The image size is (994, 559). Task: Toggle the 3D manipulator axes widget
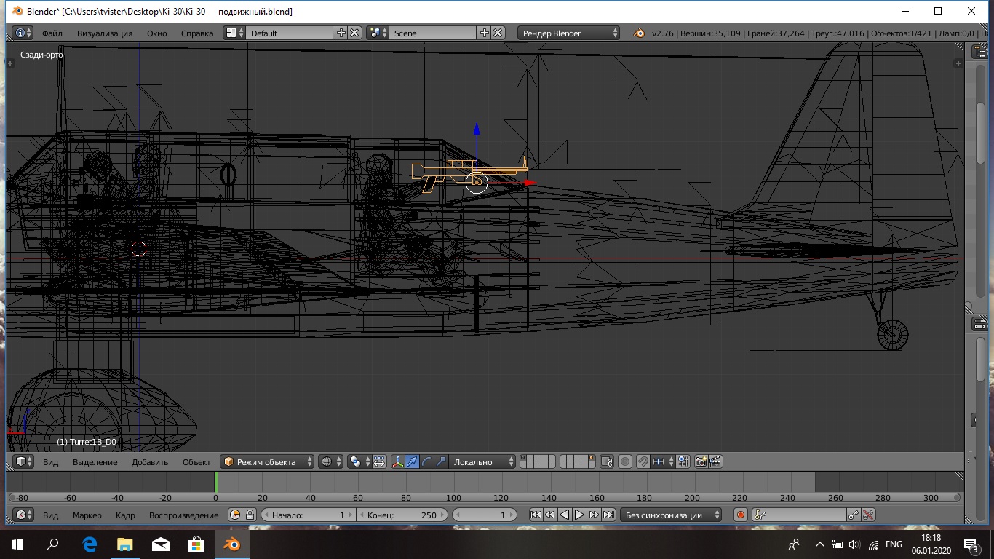(x=398, y=461)
